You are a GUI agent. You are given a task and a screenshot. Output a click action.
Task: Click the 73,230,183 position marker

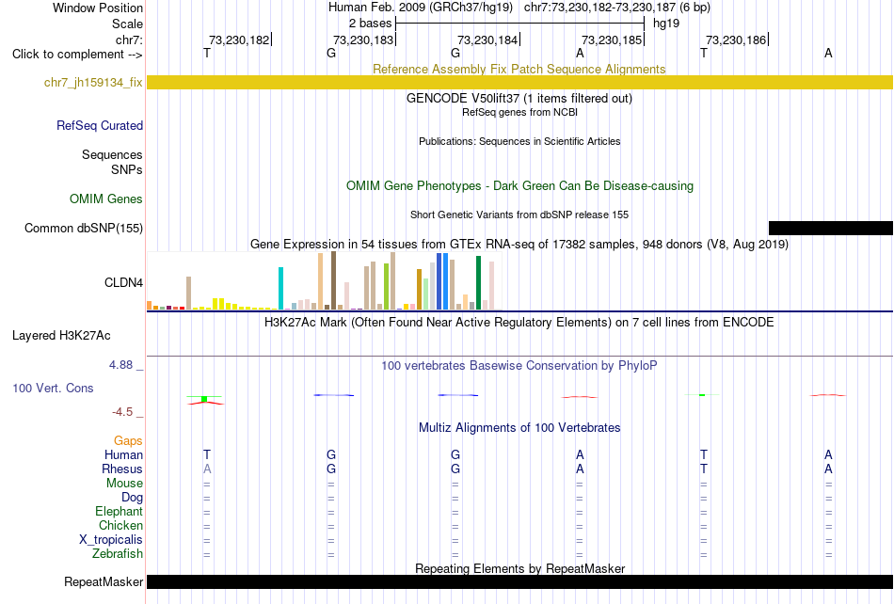pyautogui.click(x=364, y=40)
